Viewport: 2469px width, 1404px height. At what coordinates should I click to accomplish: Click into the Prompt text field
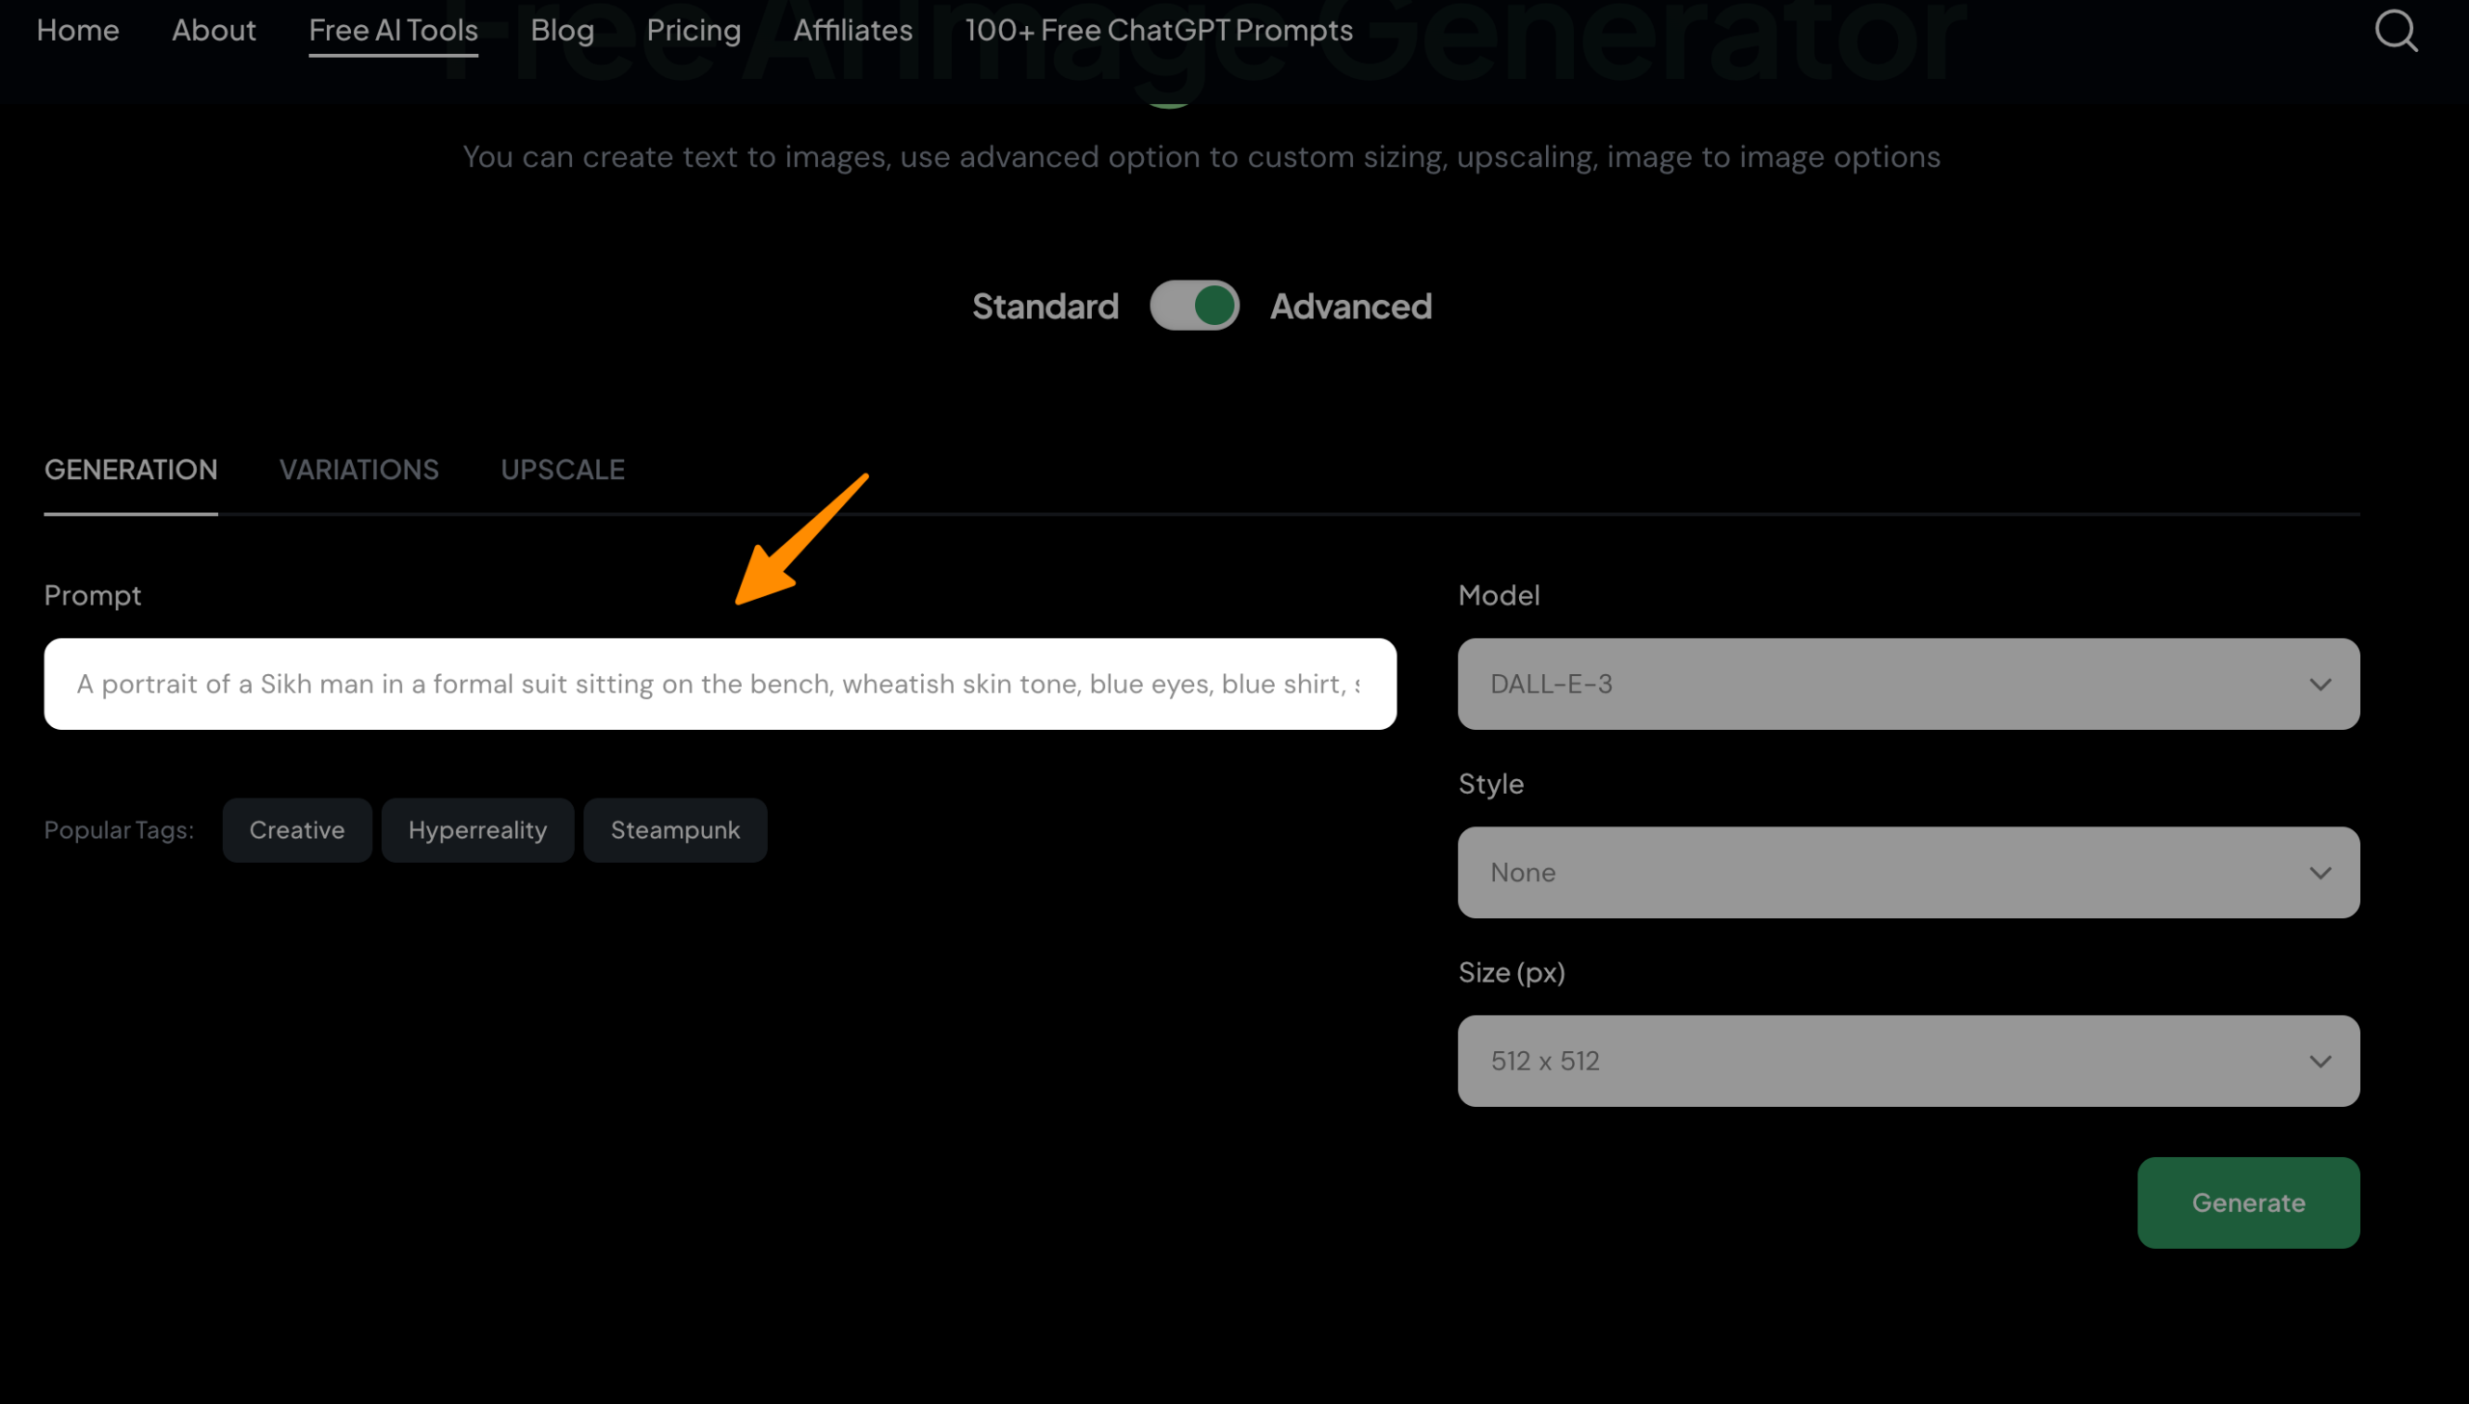pyautogui.click(x=719, y=684)
